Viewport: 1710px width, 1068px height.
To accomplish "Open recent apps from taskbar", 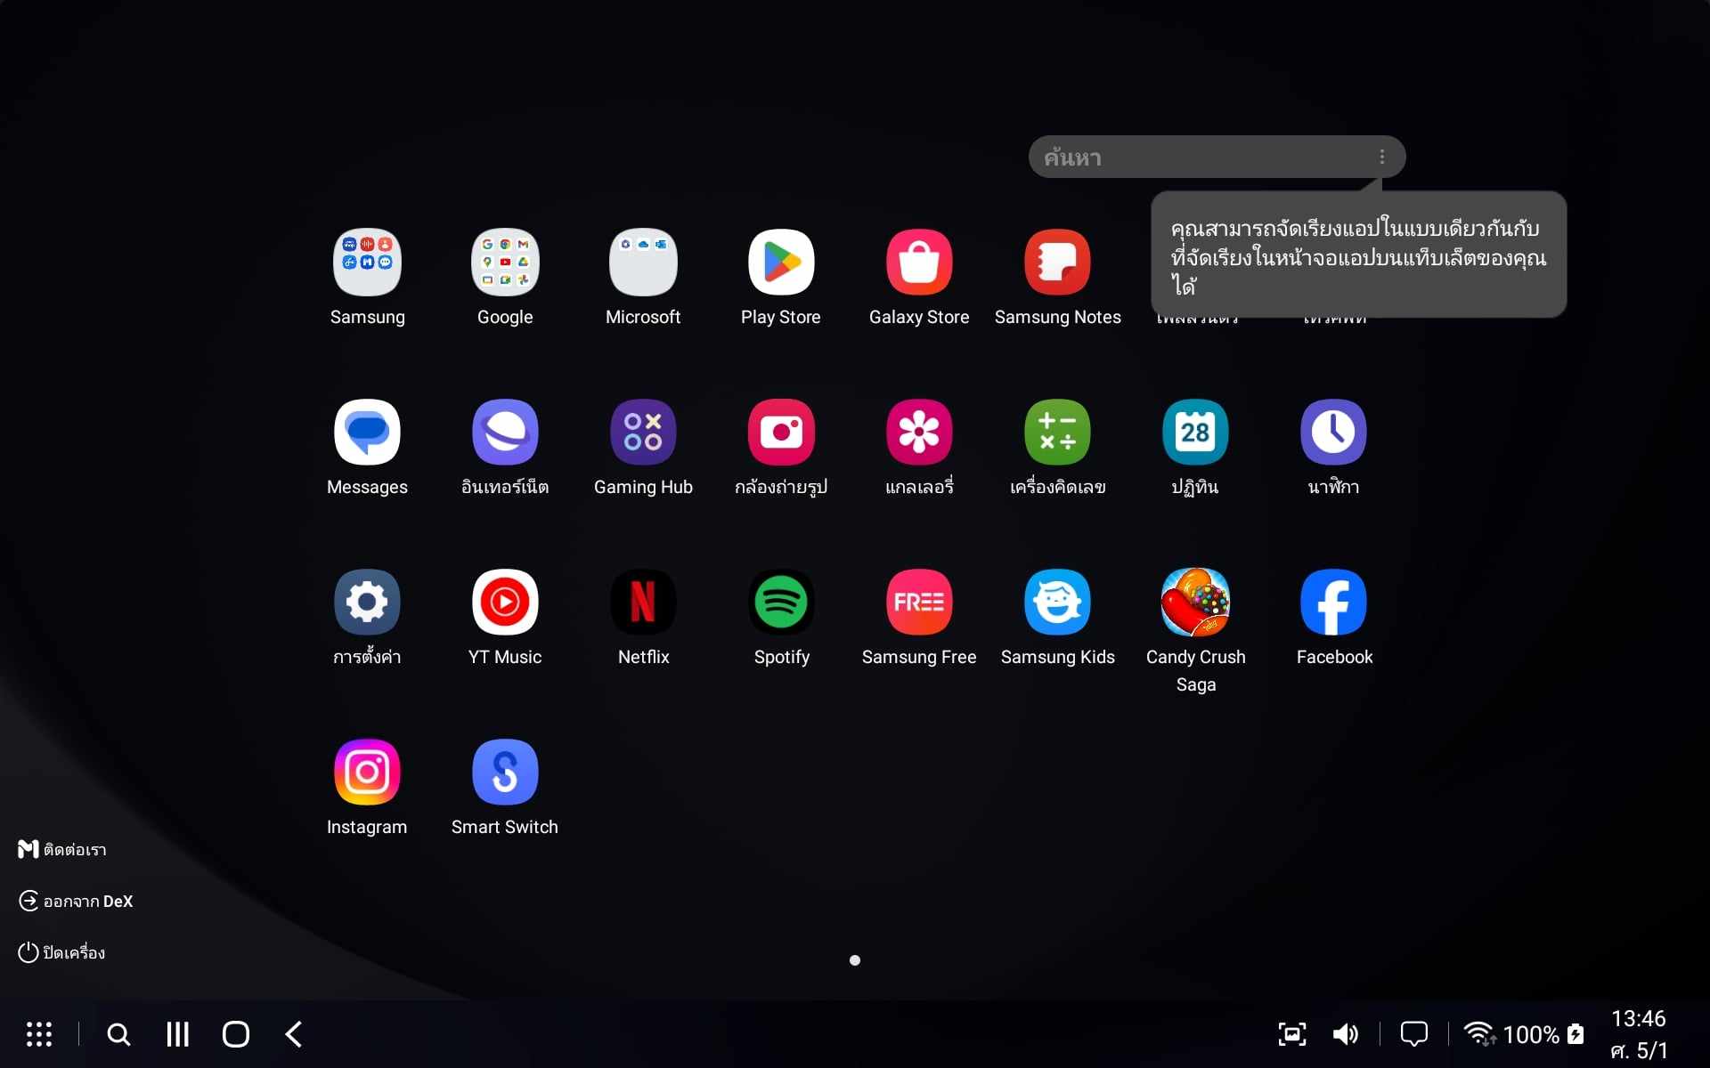I will [x=178, y=1034].
